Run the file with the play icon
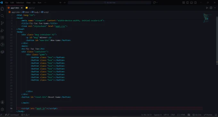 click(207, 8)
